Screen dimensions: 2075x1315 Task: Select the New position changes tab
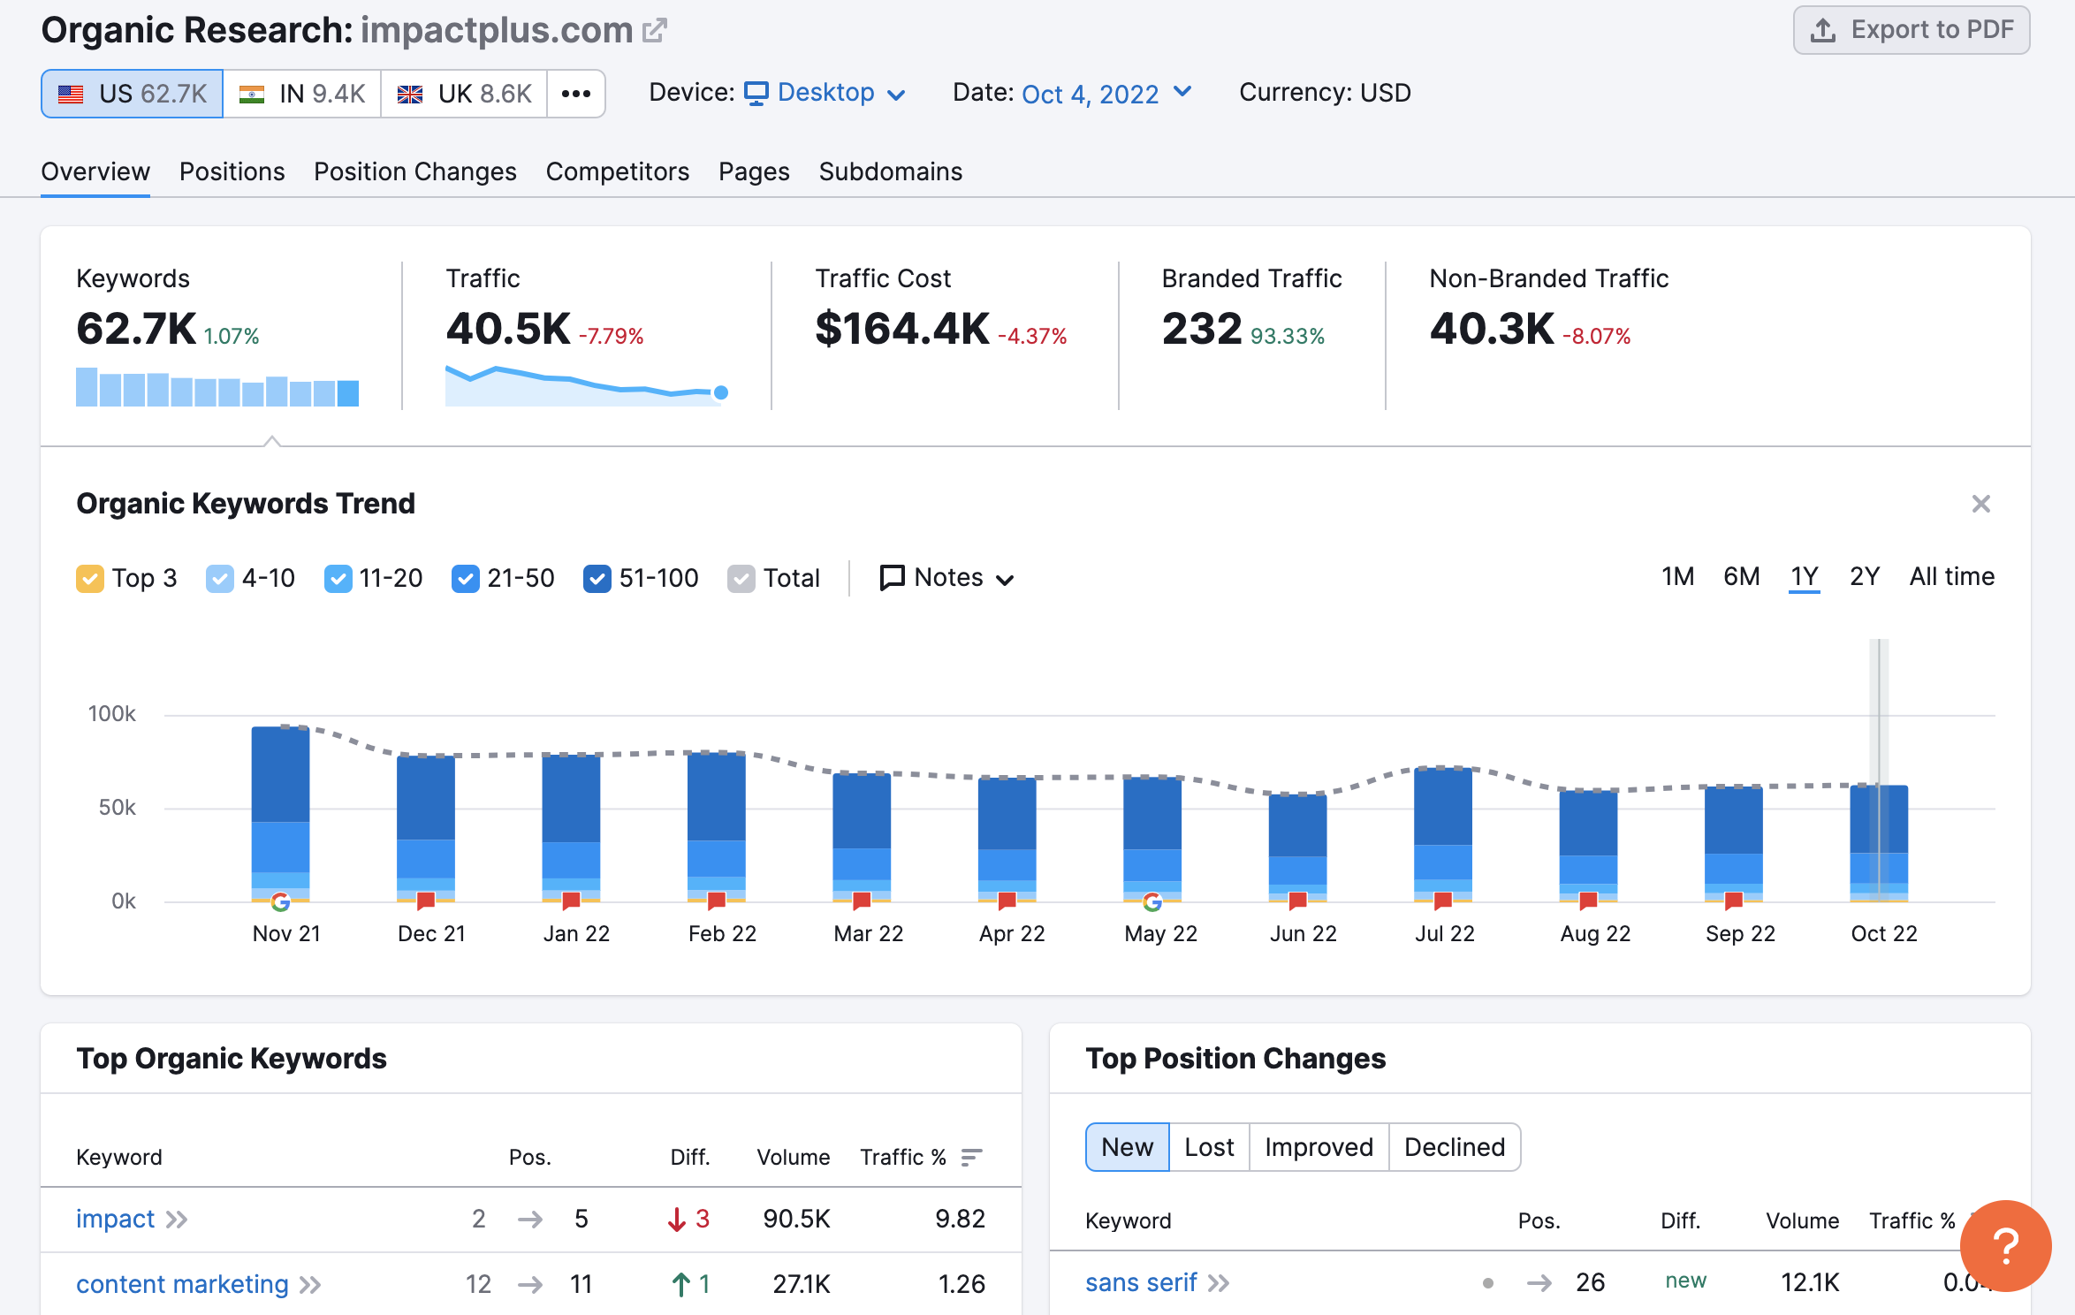(x=1127, y=1147)
